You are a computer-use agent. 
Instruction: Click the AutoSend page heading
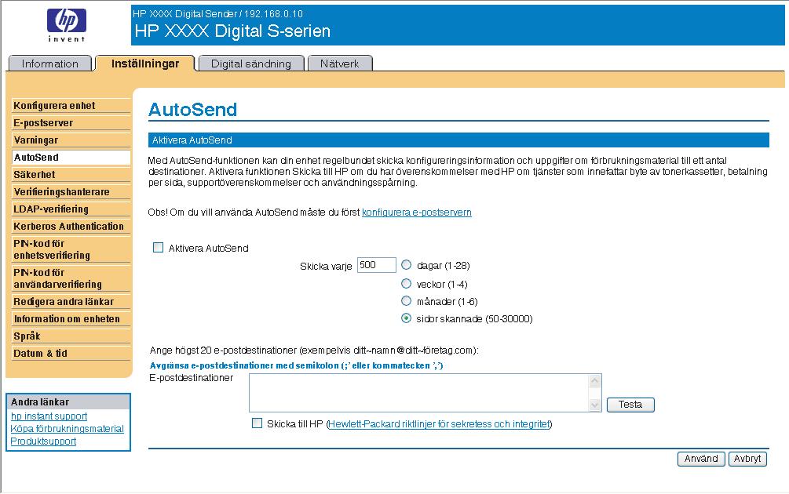click(x=192, y=109)
